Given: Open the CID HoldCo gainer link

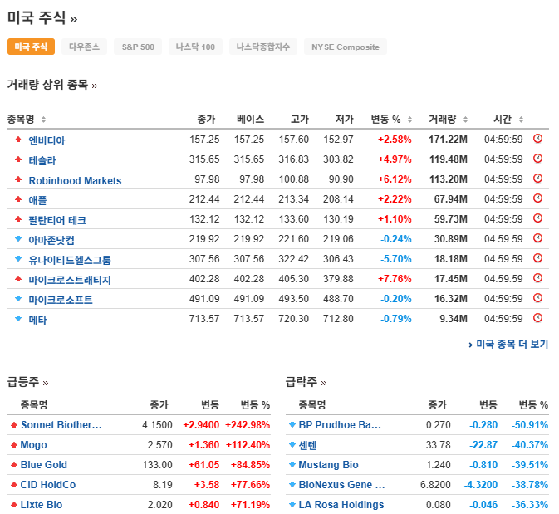Looking at the screenshot, I should tap(48, 485).
